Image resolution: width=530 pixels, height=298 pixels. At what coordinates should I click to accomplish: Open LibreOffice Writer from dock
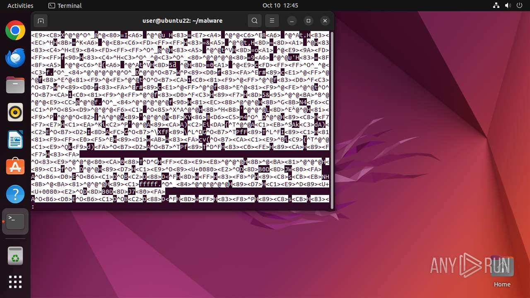(15, 139)
